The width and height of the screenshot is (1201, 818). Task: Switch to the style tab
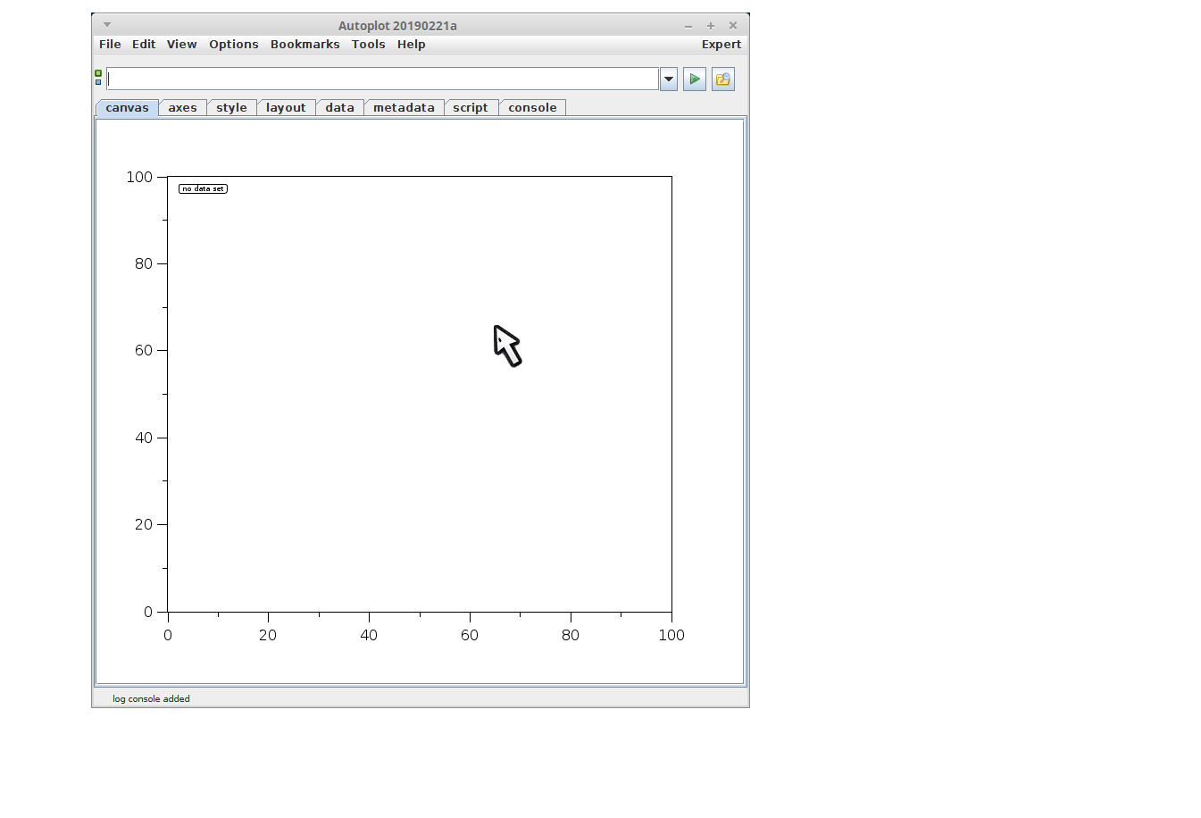tap(231, 108)
